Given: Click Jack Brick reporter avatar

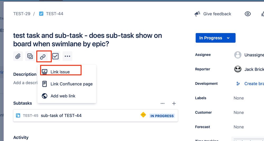Looking at the screenshot, I should click(x=238, y=69).
